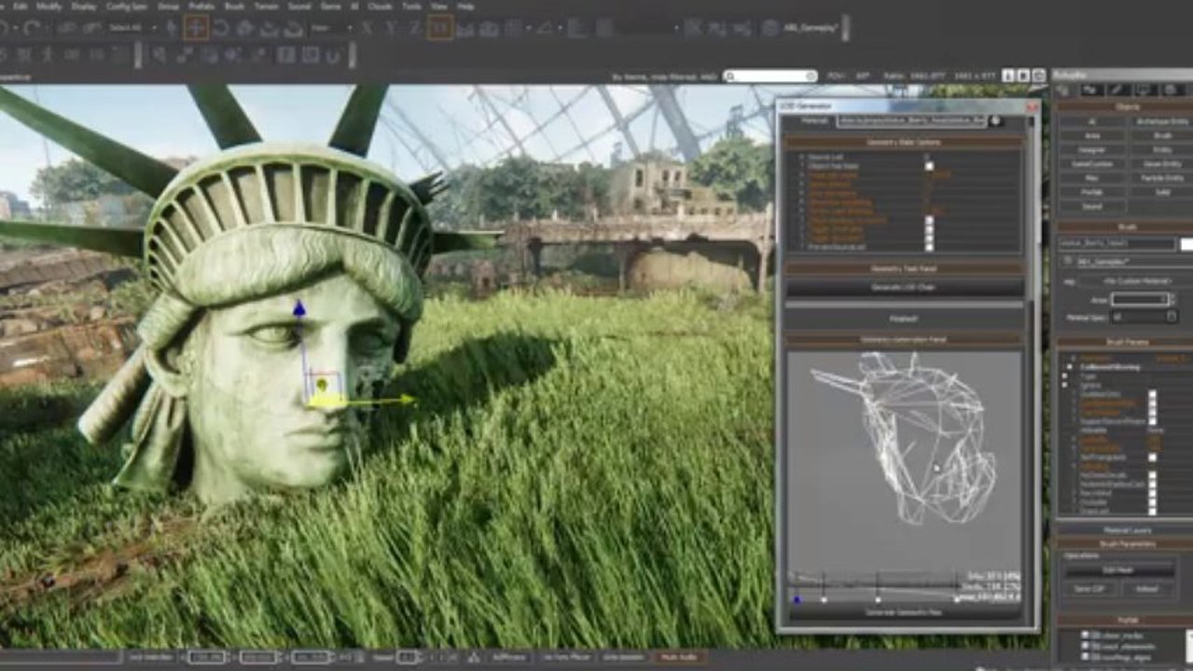Image resolution: width=1193 pixels, height=671 pixels.
Task: Click the viewport search input field
Action: (770, 76)
